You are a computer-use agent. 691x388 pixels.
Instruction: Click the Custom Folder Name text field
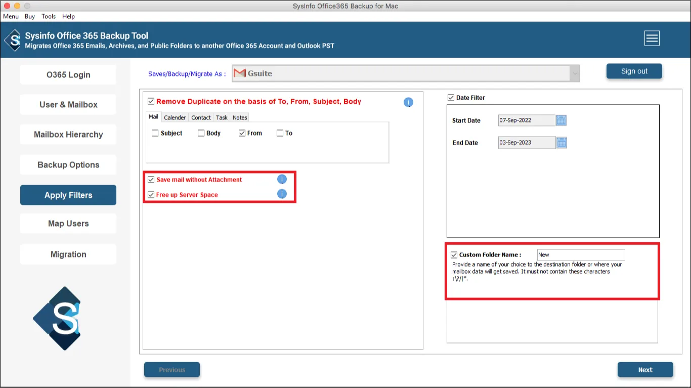tap(581, 255)
